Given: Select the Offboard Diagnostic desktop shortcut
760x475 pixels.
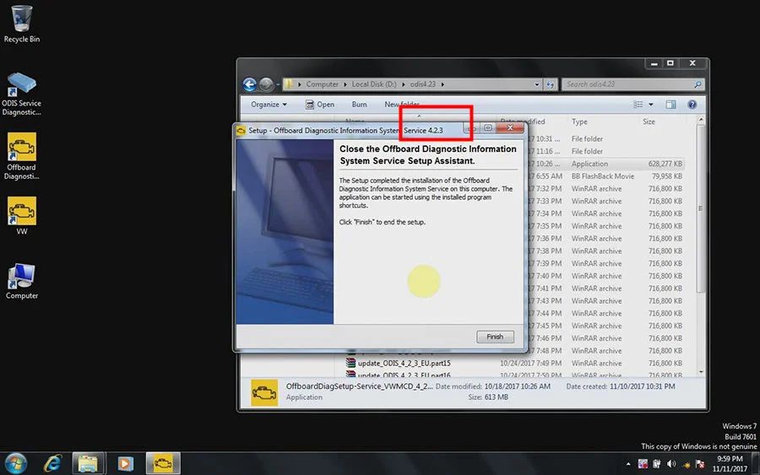Looking at the screenshot, I should (x=21, y=156).
